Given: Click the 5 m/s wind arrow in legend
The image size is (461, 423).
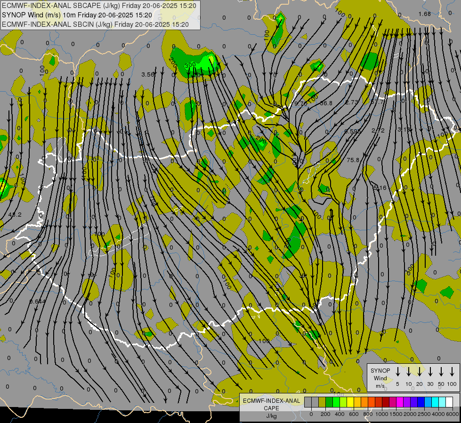Looking at the screenshot, I should [397, 372].
